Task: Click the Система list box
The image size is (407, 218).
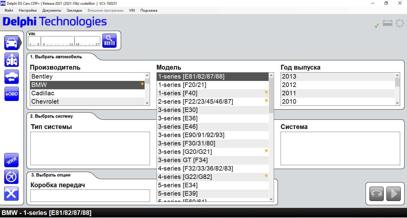Action: (x=340, y=148)
